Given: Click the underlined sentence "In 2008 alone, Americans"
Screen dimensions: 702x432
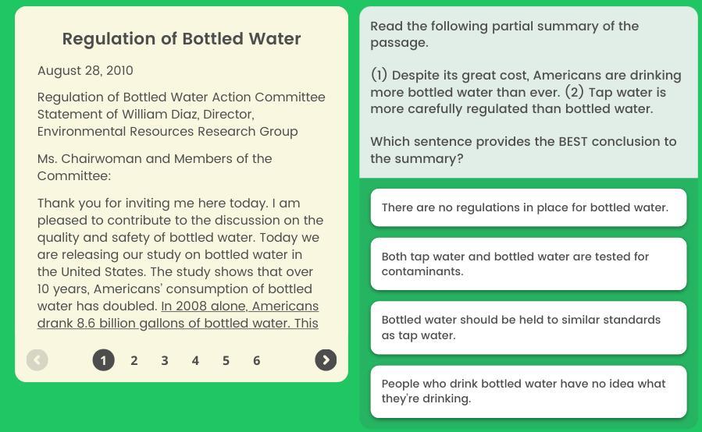Looking at the screenshot, I should (239, 306).
